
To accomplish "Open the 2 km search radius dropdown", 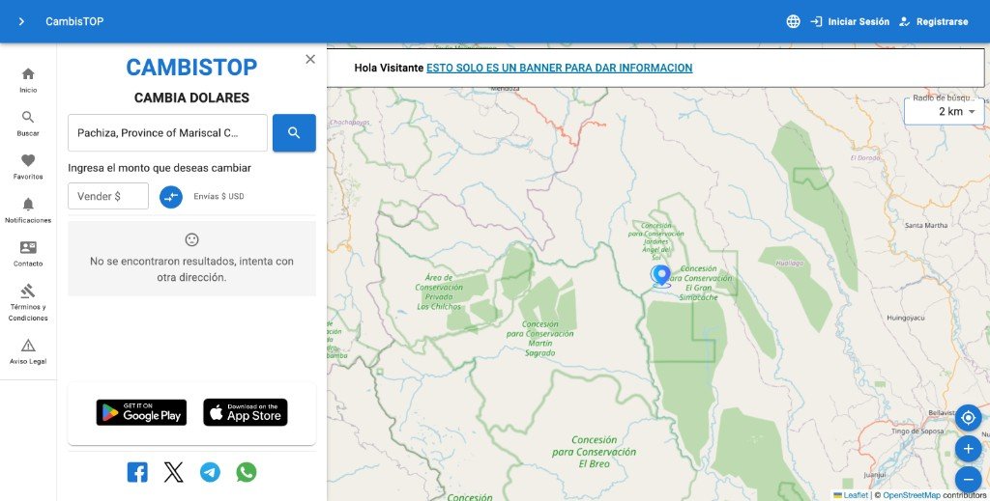I will tap(944, 112).
